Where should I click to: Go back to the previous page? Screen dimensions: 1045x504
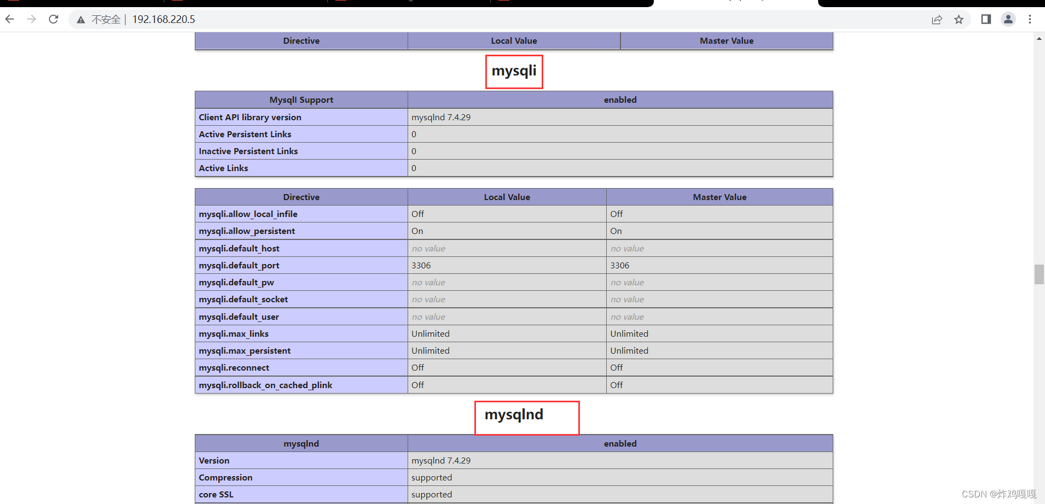coord(9,19)
